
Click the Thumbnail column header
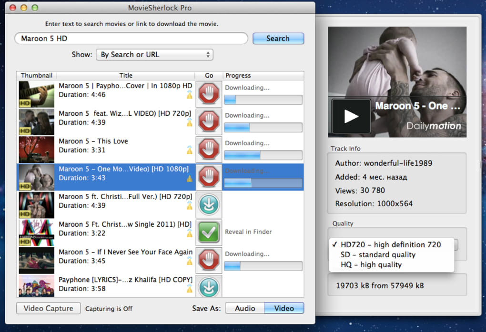pyautogui.click(x=37, y=75)
